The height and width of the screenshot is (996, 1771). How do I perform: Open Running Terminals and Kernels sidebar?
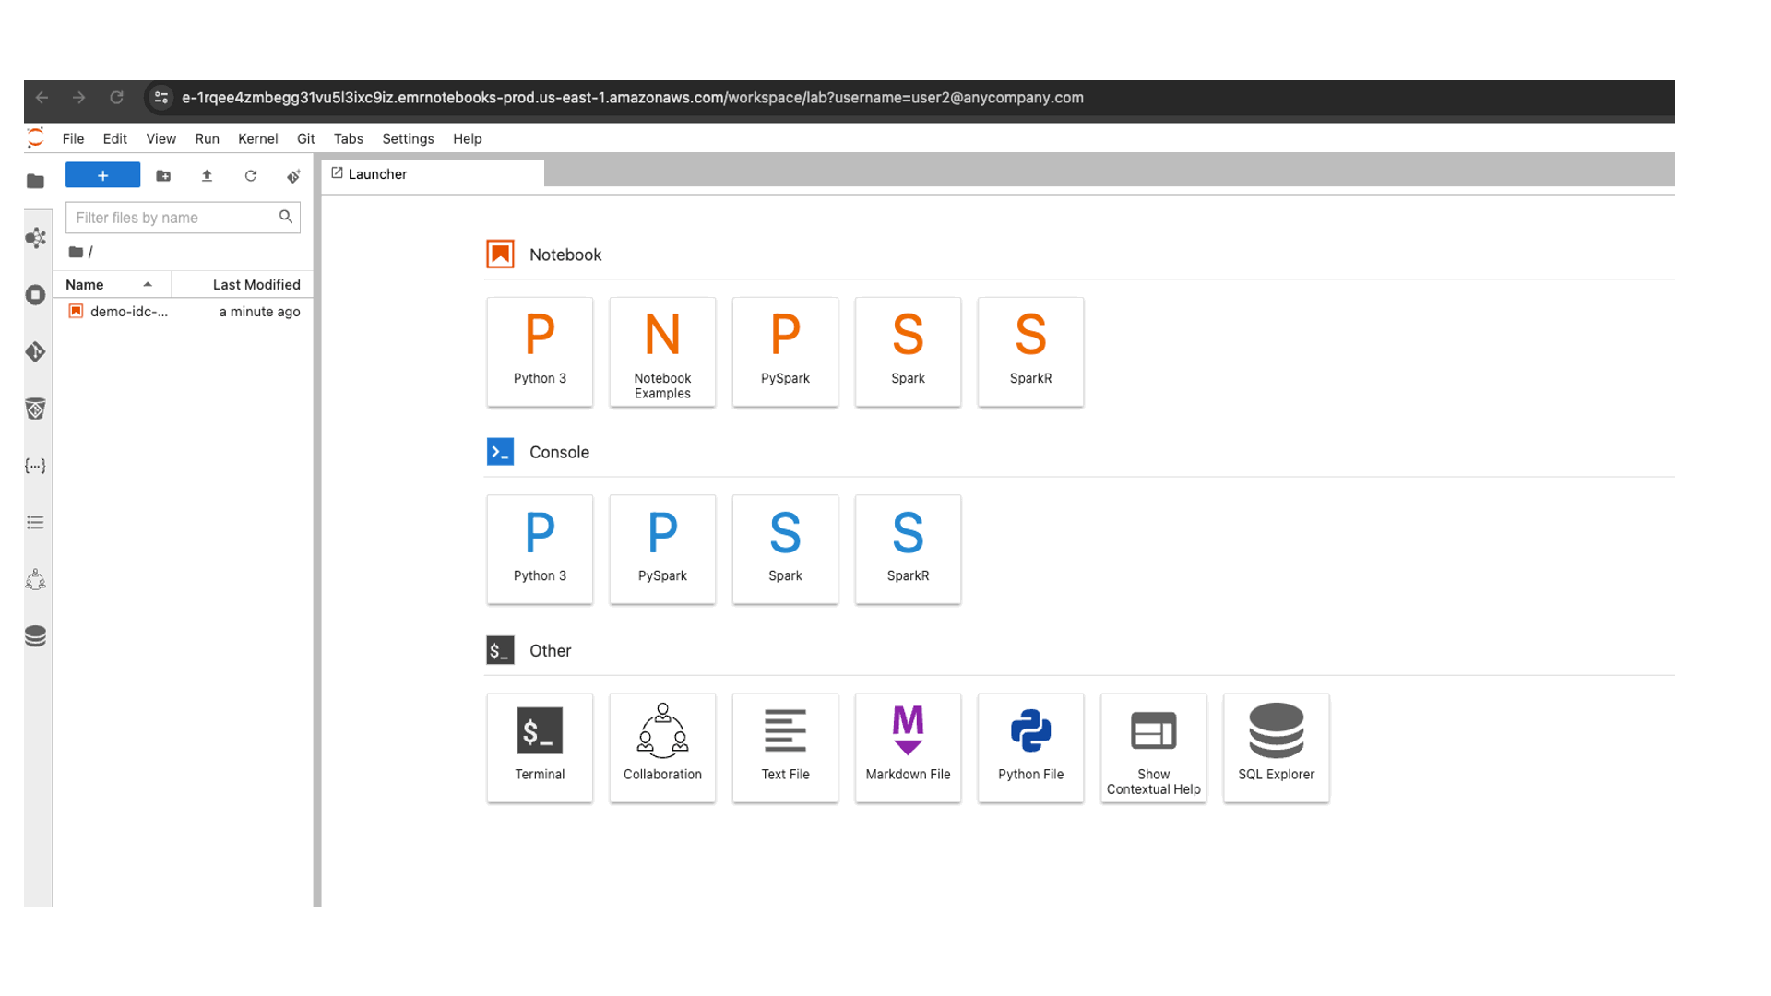click(x=36, y=295)
